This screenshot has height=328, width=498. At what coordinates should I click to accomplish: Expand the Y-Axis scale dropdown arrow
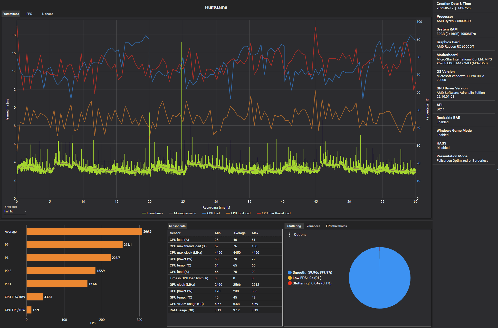(25, 211)
